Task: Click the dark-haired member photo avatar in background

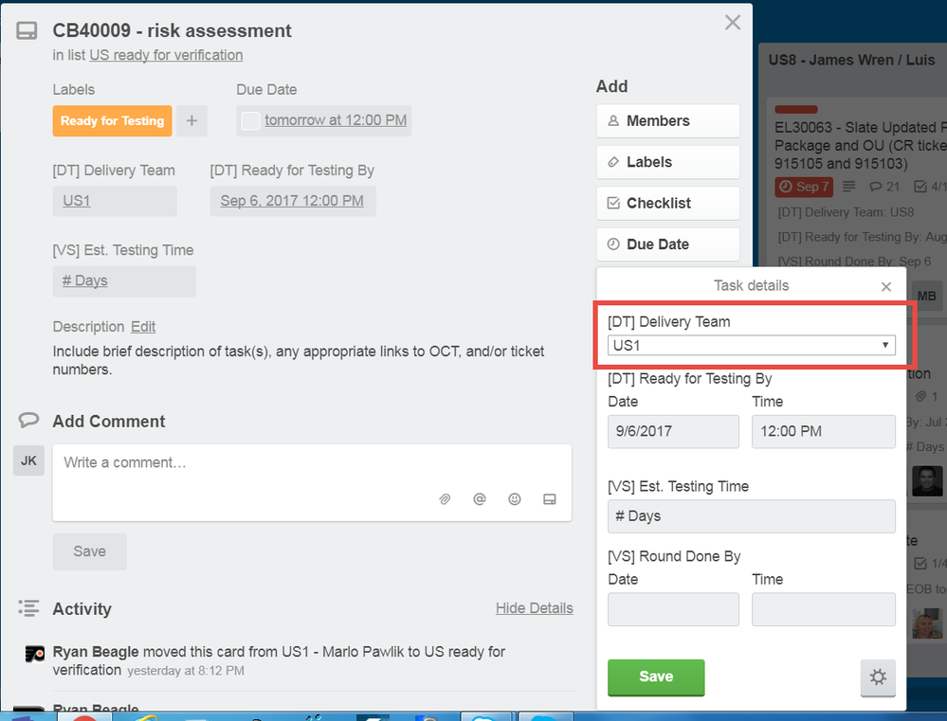Action: click(927, 481)
